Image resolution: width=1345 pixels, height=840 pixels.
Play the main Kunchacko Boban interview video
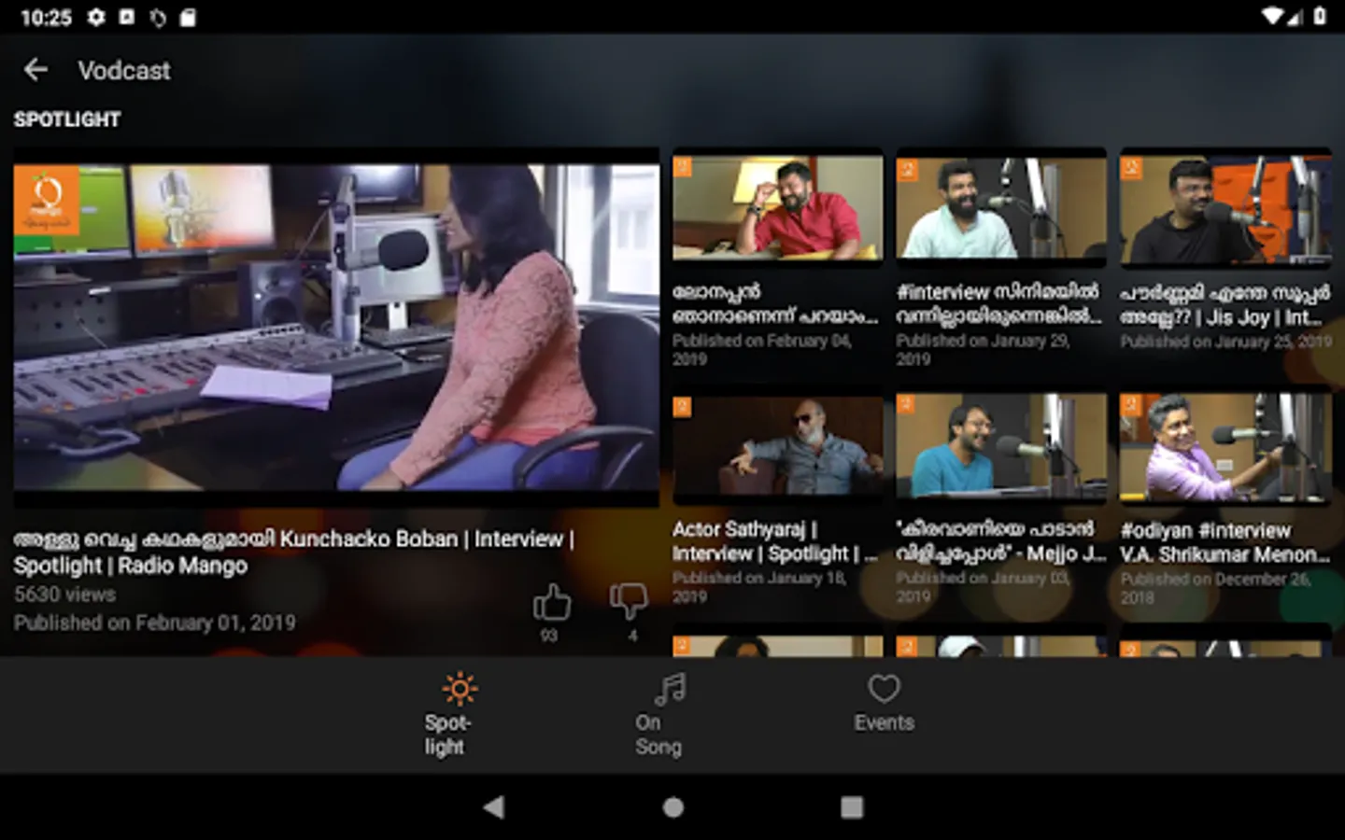(x=336, y=327)
